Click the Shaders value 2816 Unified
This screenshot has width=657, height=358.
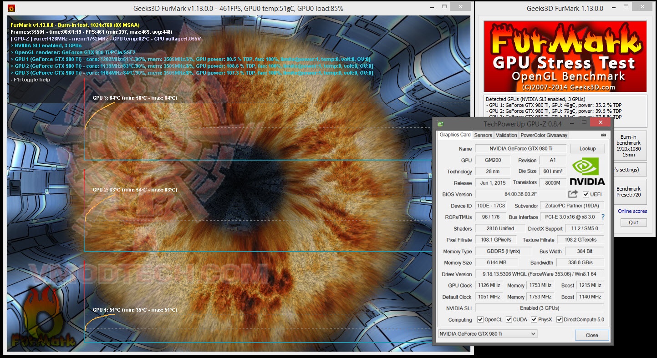click(500, 228)
